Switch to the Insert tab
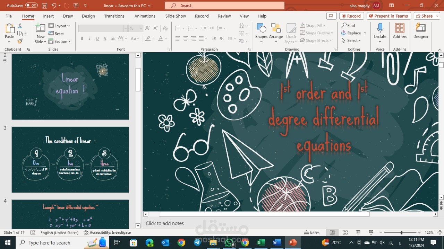Viewport: 444px width, 249px height. (48, 16)
